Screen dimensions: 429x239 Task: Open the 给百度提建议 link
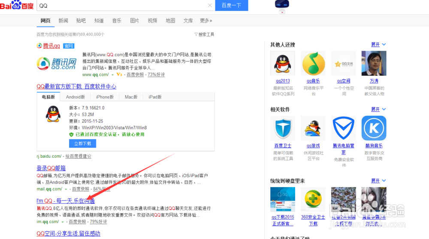pos(78,156)
